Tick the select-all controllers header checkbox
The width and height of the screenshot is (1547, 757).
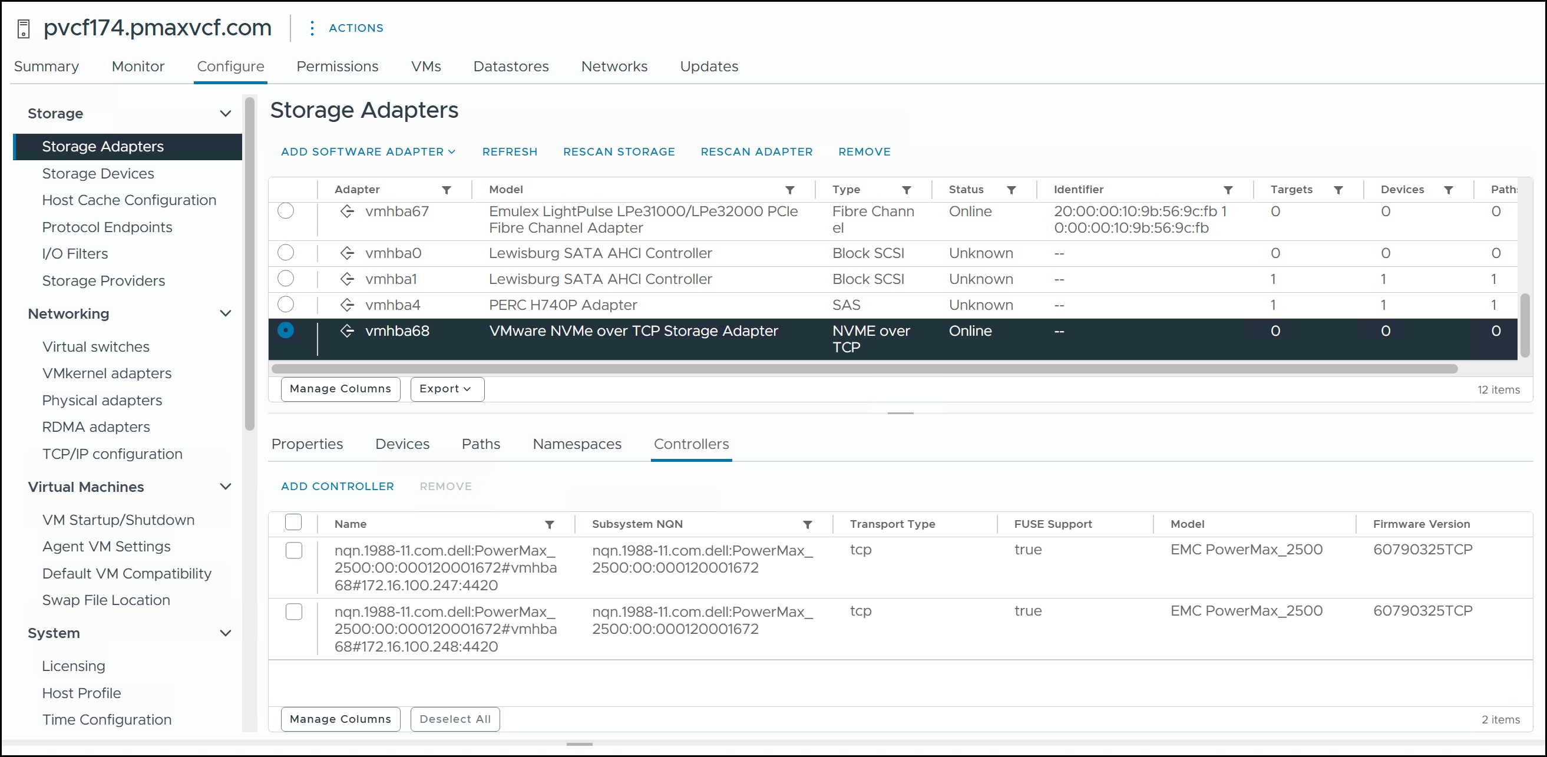pyautogui.click(x=293, y=522)
